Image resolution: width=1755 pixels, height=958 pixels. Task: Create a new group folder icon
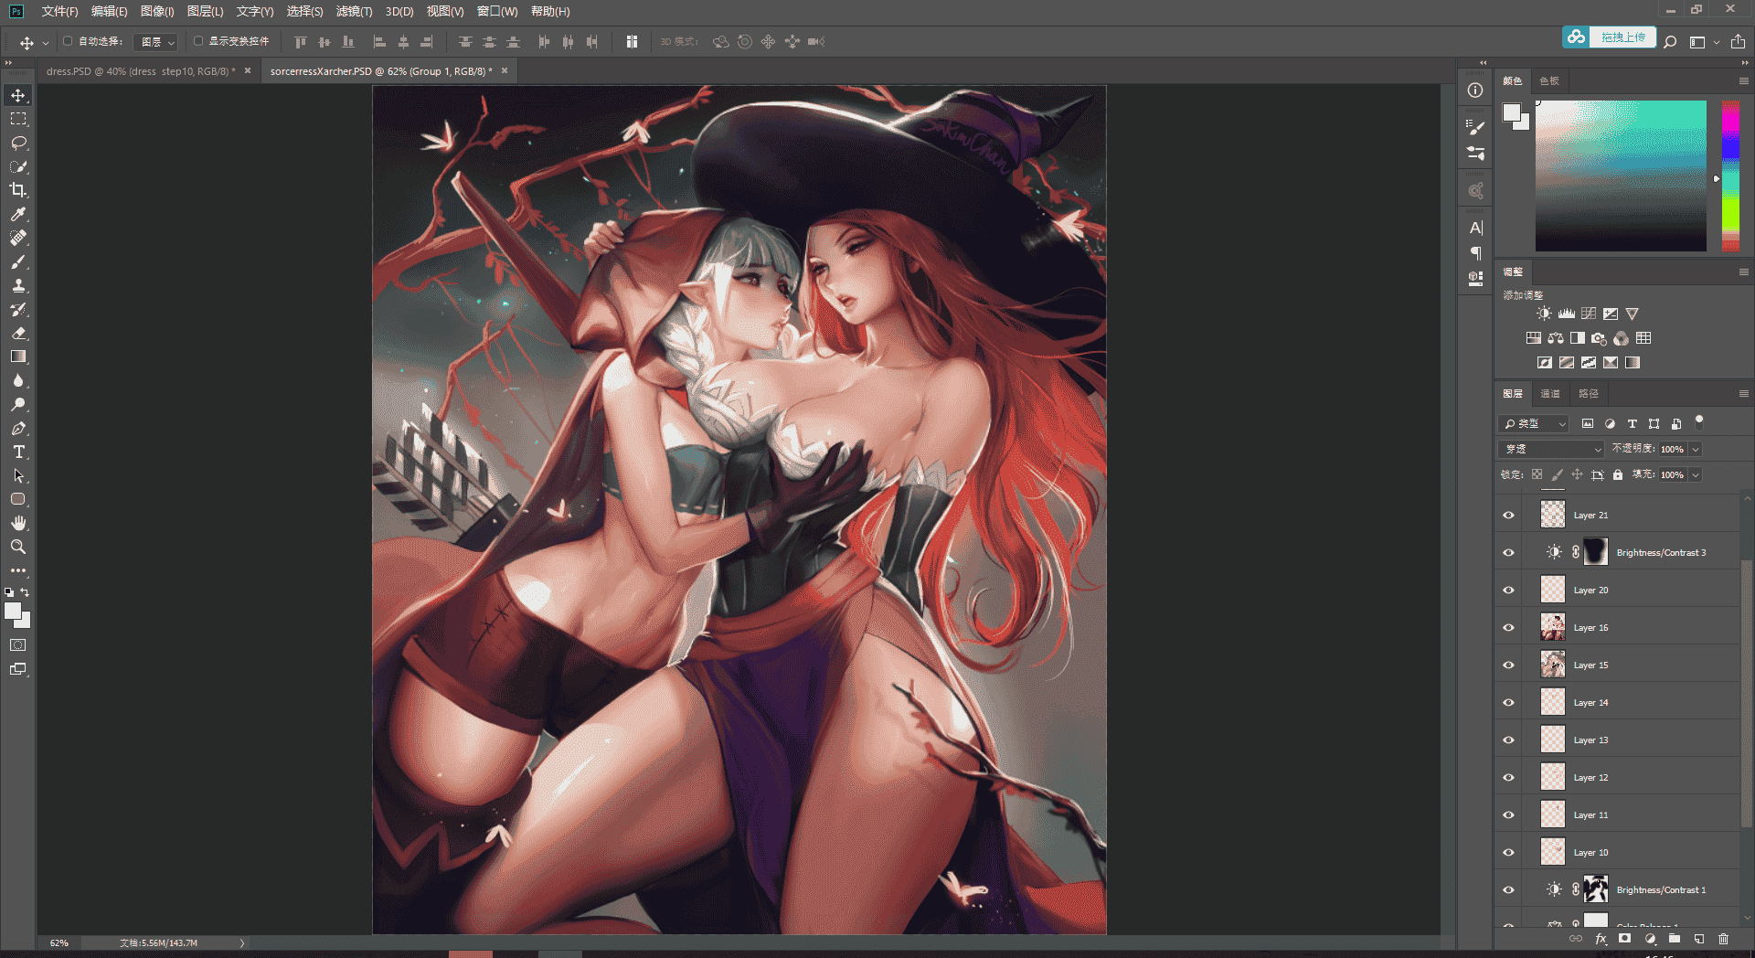pos(1675,939)
